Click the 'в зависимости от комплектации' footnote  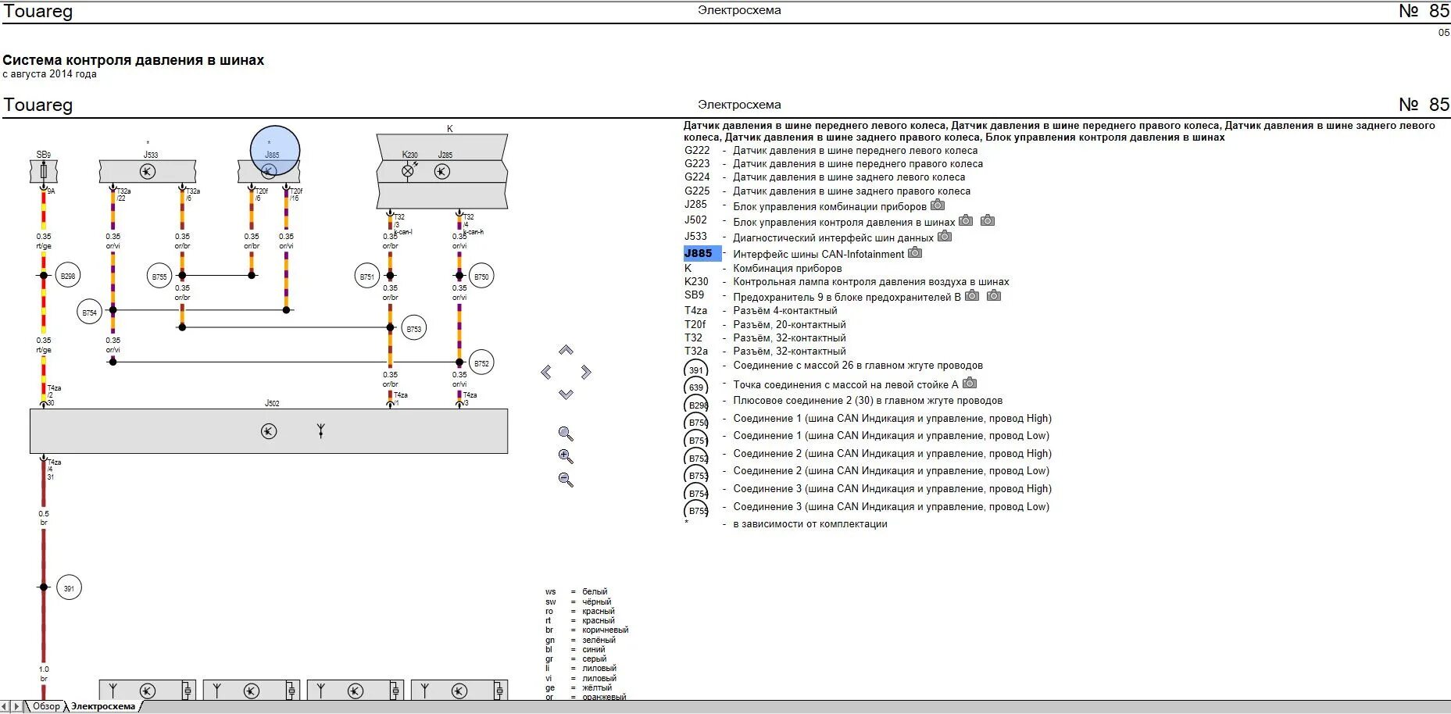pos(809,524)
